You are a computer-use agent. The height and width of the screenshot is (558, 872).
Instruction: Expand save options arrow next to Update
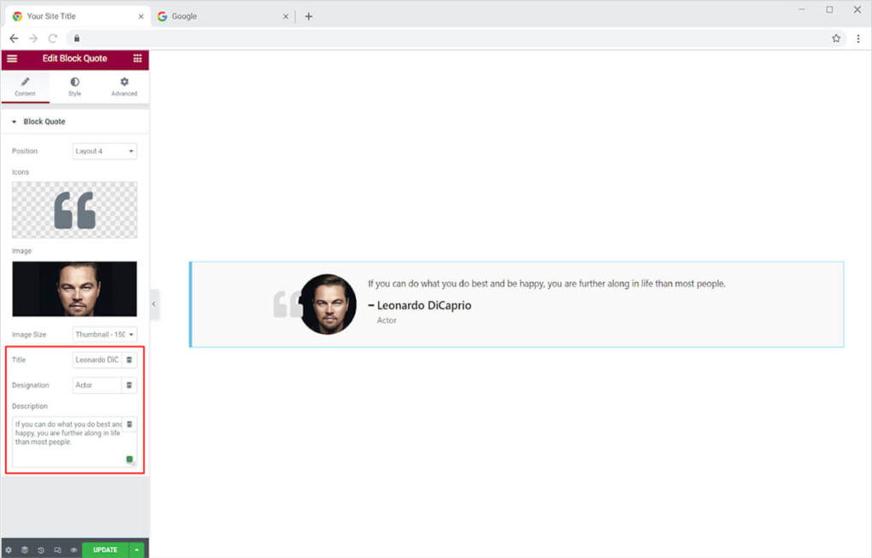click(x=137, y=549)
